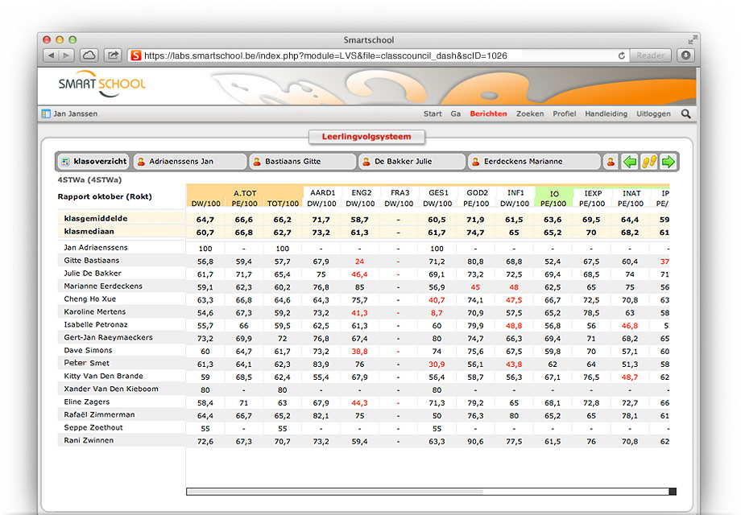Click the cloud icon in the browser toolbar
Image resolution: width=741 pixels, height=515 pixels.
point(89,56)
